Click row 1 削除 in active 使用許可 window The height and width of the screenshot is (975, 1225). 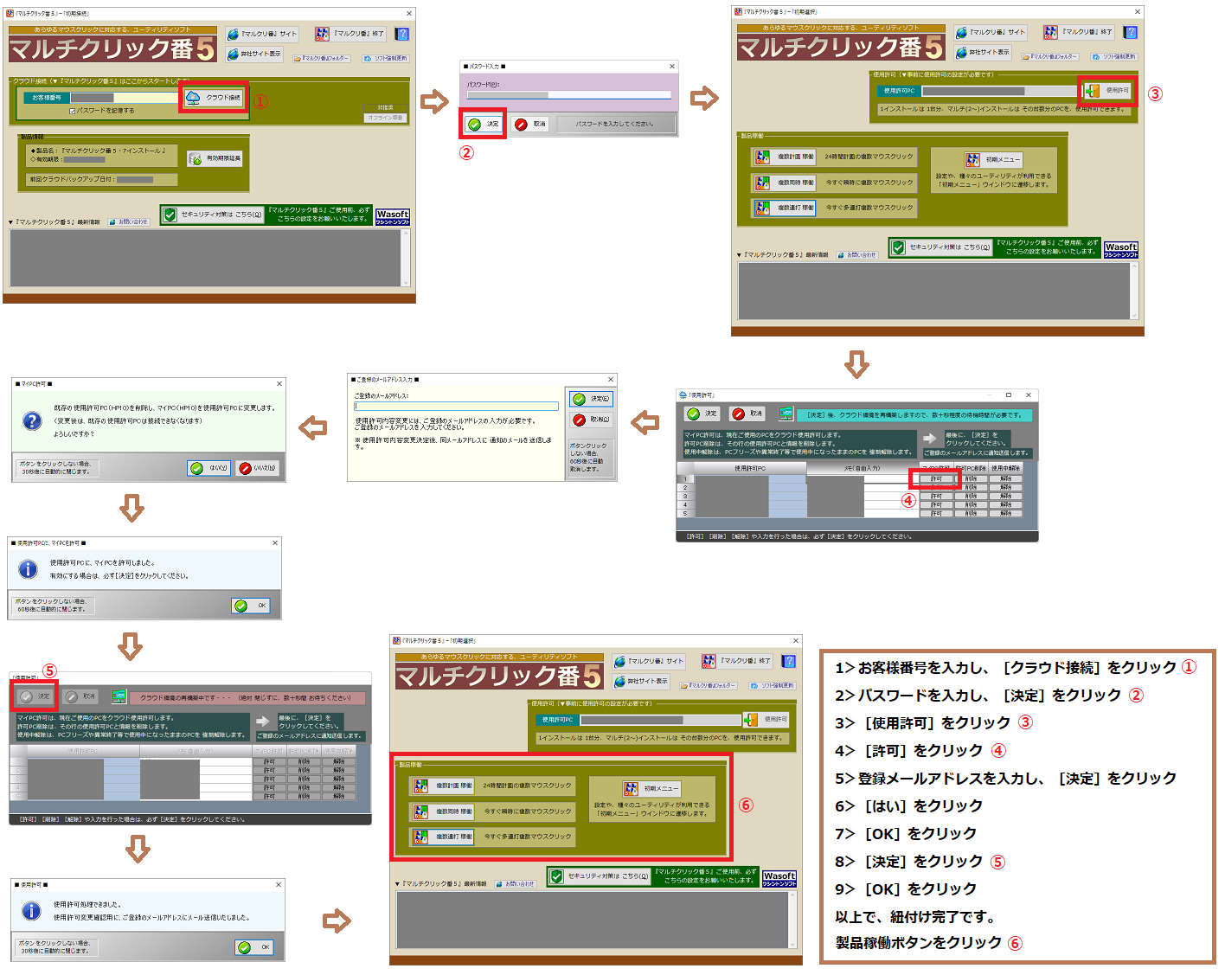click(971, 478)
